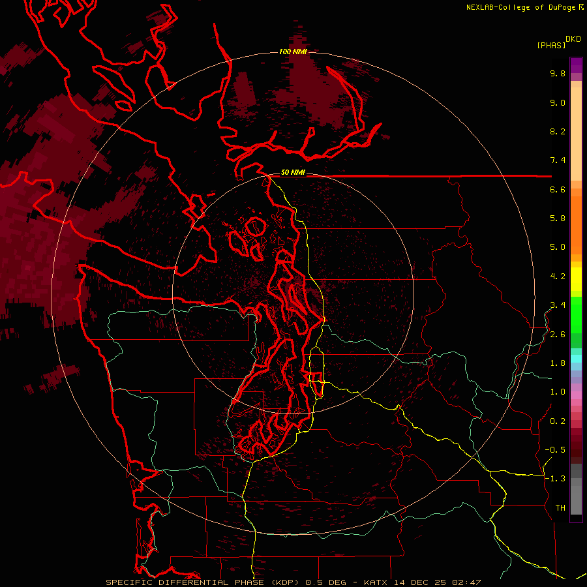587x587 pixels.
Task: Click the 100 NMI range ring label
Action: click(293, 52)
